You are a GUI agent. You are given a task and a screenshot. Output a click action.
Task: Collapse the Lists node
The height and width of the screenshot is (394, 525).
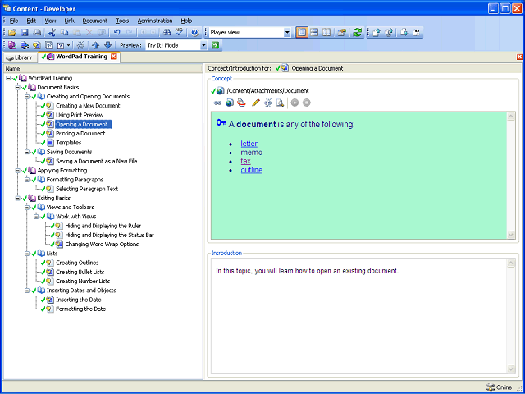click(x=27, y=254)
